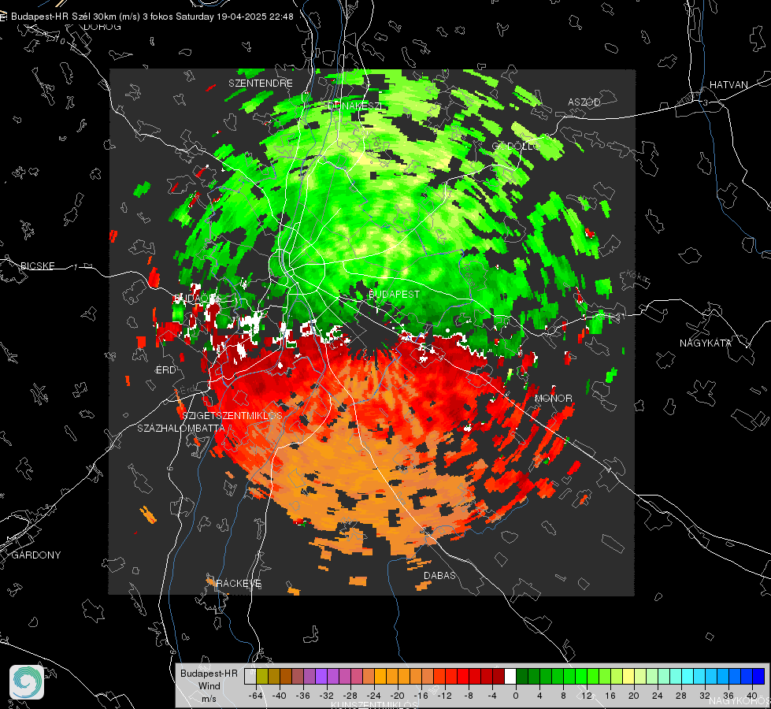The height and width of the screenshot is (709, 771).
Task: Click the 'HATVAN' map label
Action: (x=728, y=85)
